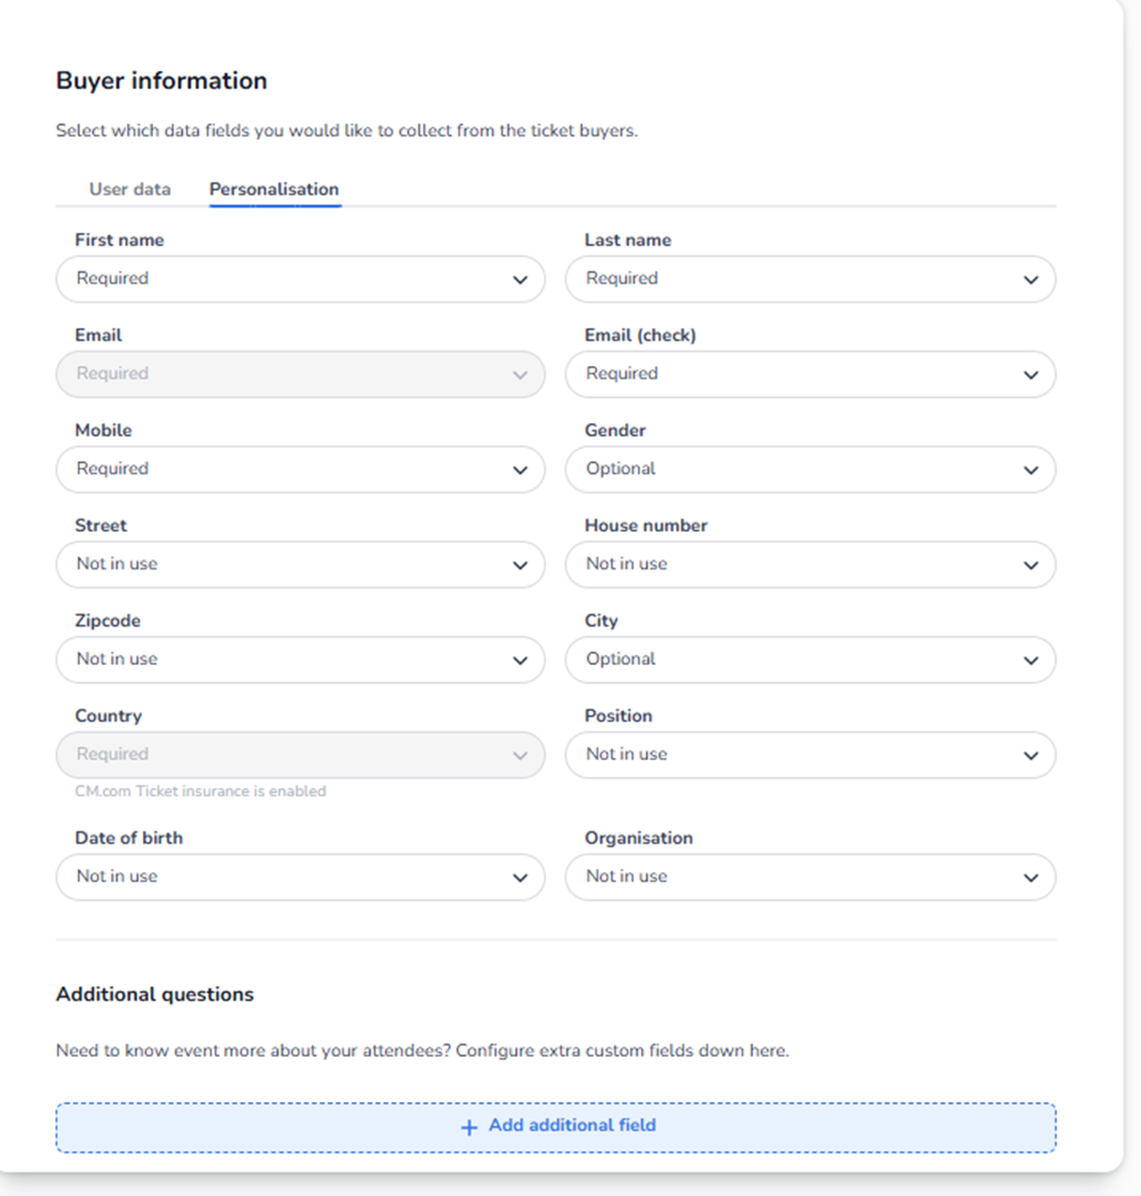Click the plus icon beside Add additional field

pos(469,1126)
